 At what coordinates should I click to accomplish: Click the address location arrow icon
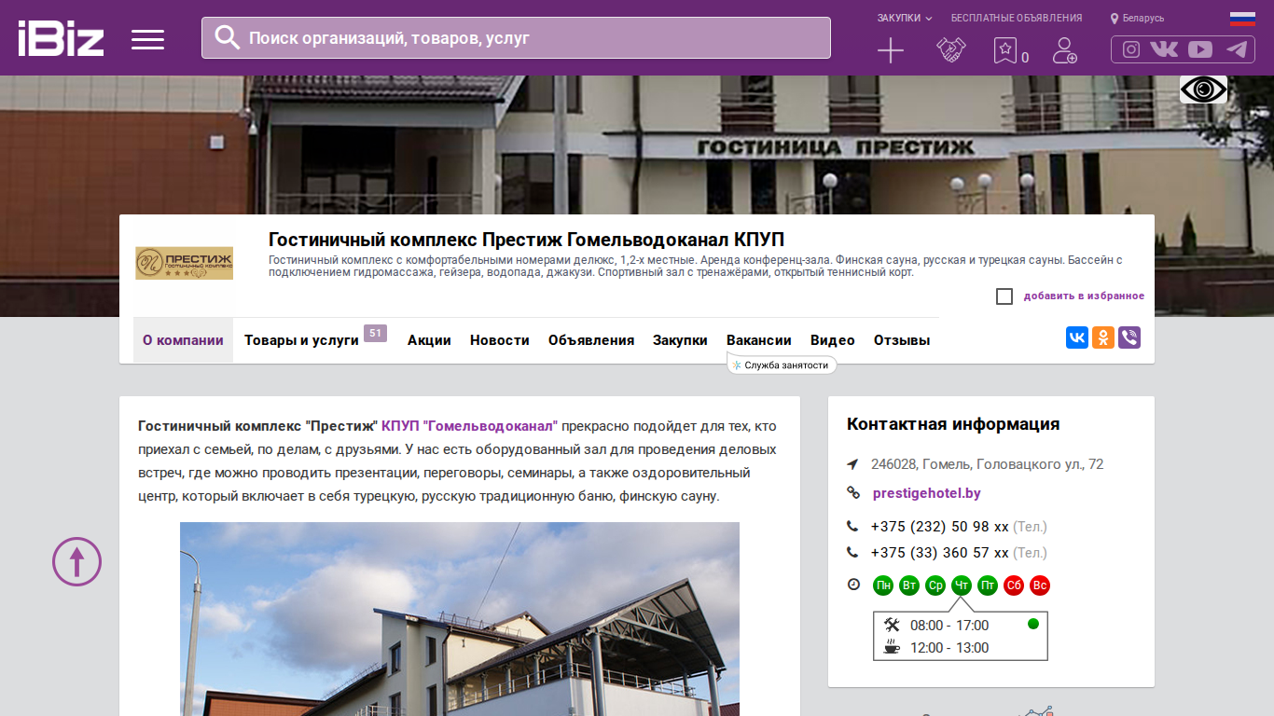point(852,464)
